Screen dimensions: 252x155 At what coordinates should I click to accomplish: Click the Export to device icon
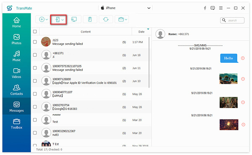click(58, 20)
